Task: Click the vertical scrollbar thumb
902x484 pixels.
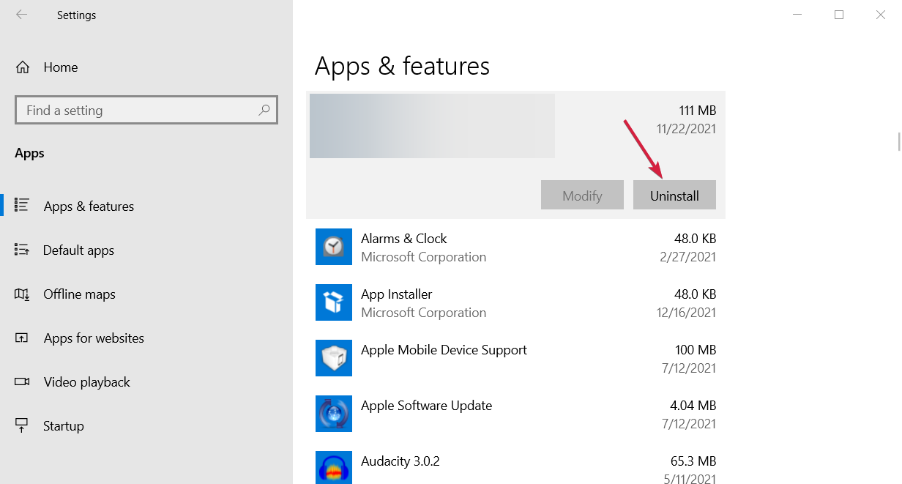Action: point(899,141)
